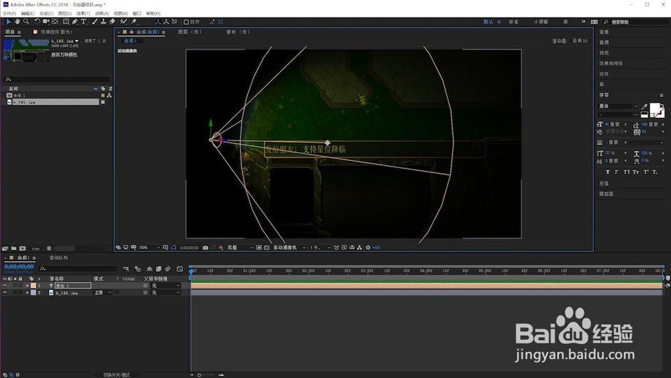Select the Pen tool

(75, 21)
